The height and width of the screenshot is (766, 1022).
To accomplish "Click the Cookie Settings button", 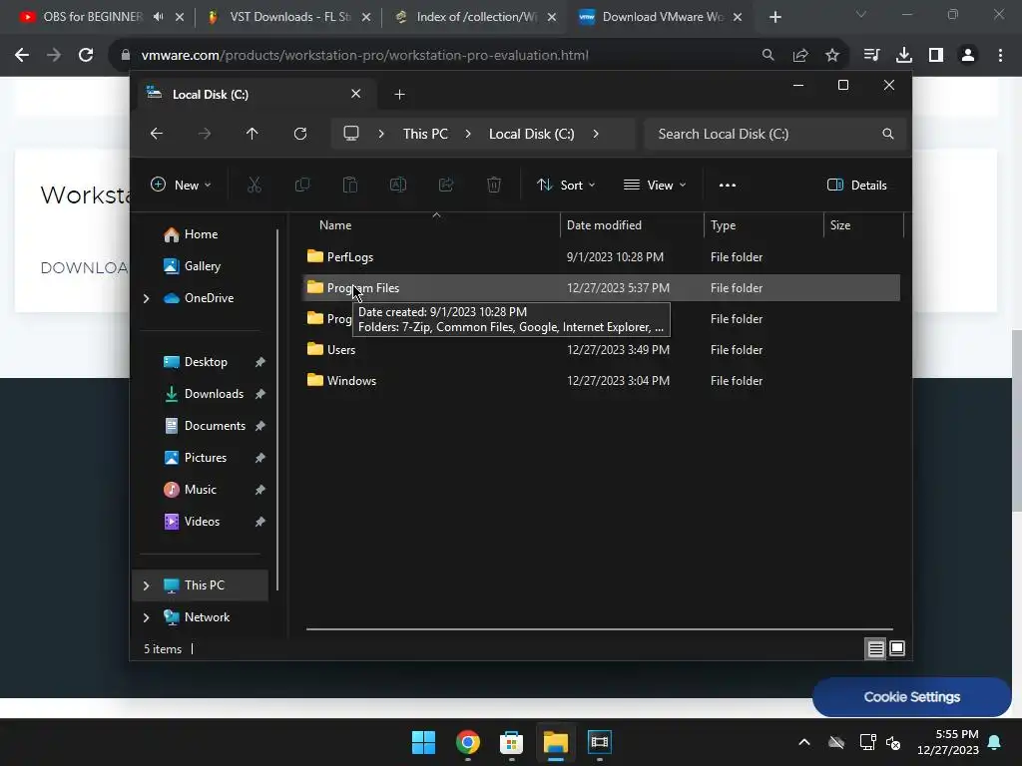I will click(912, 697).
